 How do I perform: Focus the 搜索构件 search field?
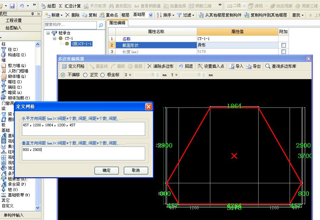coord(70,25)
